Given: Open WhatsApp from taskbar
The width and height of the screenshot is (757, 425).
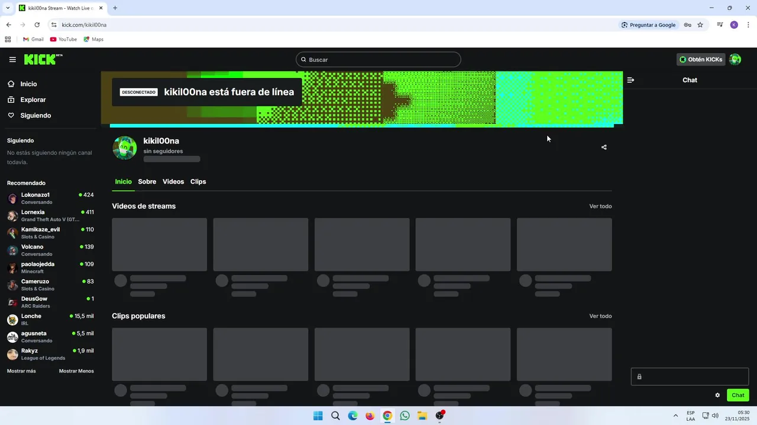Looking at the screenshot, I should (405, 416).
